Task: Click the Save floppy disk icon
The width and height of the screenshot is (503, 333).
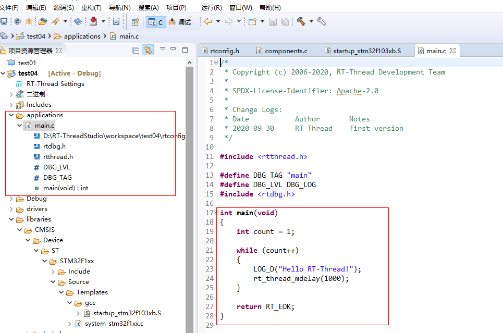Action: point(273,21)
